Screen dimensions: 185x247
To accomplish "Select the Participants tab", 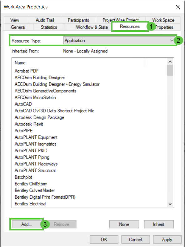I will pyautogui.click(x=78, y=20).
